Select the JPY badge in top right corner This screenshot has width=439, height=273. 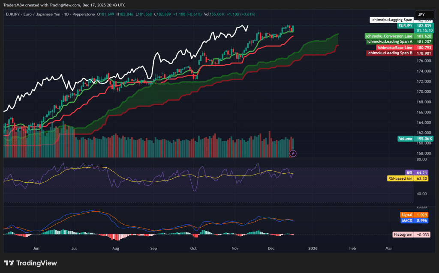[x=424, y=14]
